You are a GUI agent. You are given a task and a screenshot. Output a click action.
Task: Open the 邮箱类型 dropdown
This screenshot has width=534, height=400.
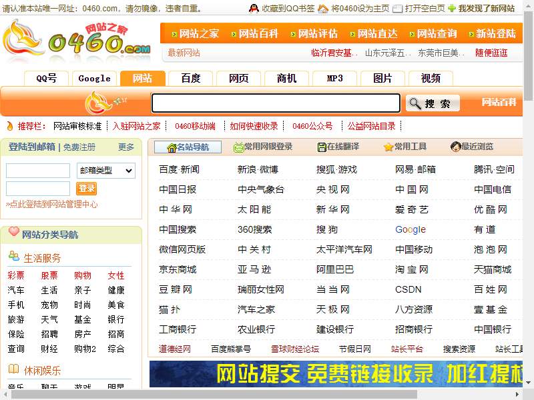[x=106, y=171]
